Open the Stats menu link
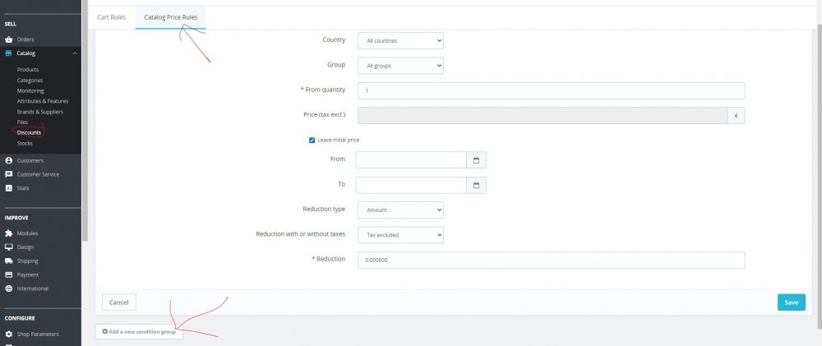Image resolution: width=822 pixels, height=346 pixels. pyautogui.click(x=23, y=187)
